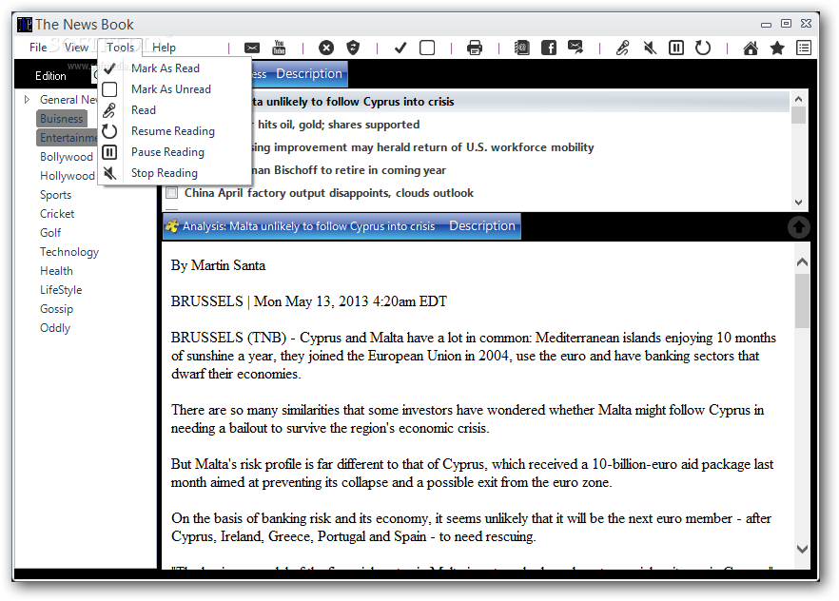Click the article pane scroll-up arrow
This screenshot has width=839, height=601.
(x=802, y=262)
